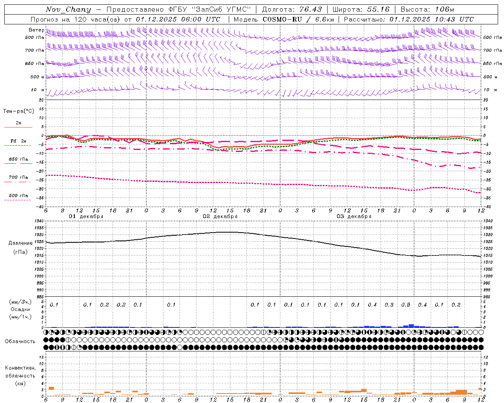The image size is (504, 403).
Task: Click the "Тем-ра(°C)" temperature label
Action: click(19, 111)
